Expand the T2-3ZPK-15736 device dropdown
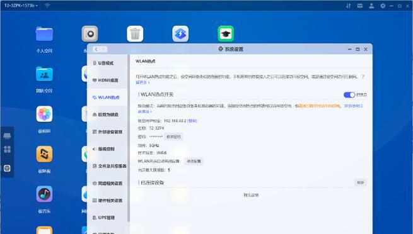 click(x=21, y=6)
